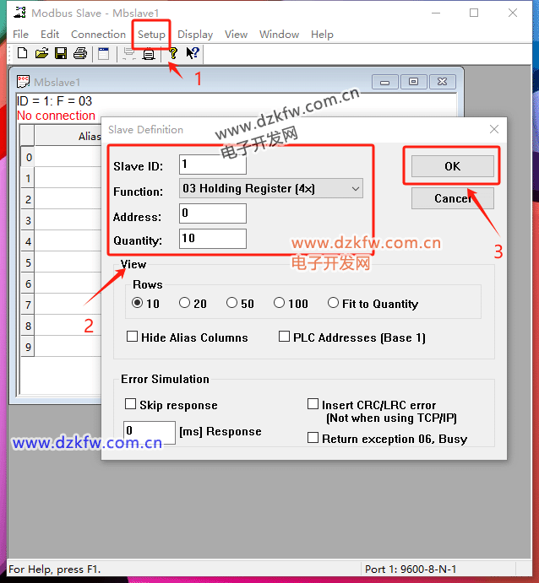Click the Disconnect toolbar icon
The height and width of the screenshot is (583, 539).
[x=149, y=55]
